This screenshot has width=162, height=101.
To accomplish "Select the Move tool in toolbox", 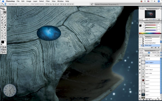I will 5,12.
